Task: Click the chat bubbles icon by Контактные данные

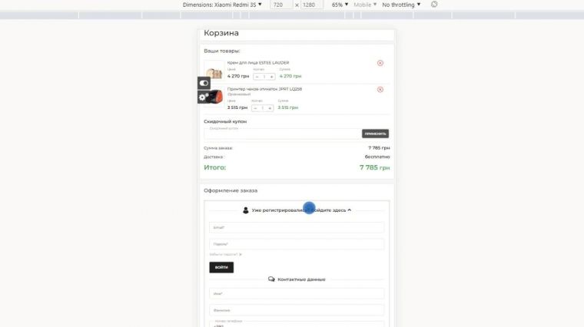Action: pos(271,279)
